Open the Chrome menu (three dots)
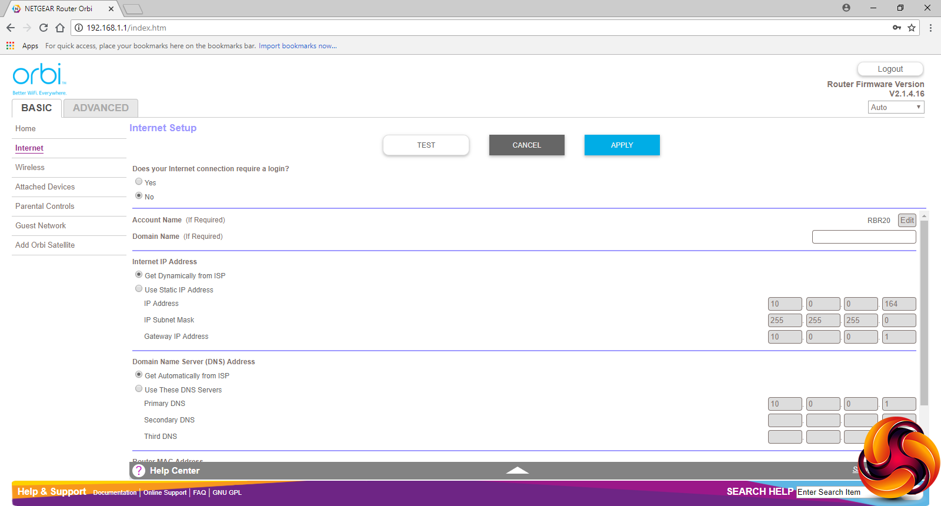 tap(930, 28)
